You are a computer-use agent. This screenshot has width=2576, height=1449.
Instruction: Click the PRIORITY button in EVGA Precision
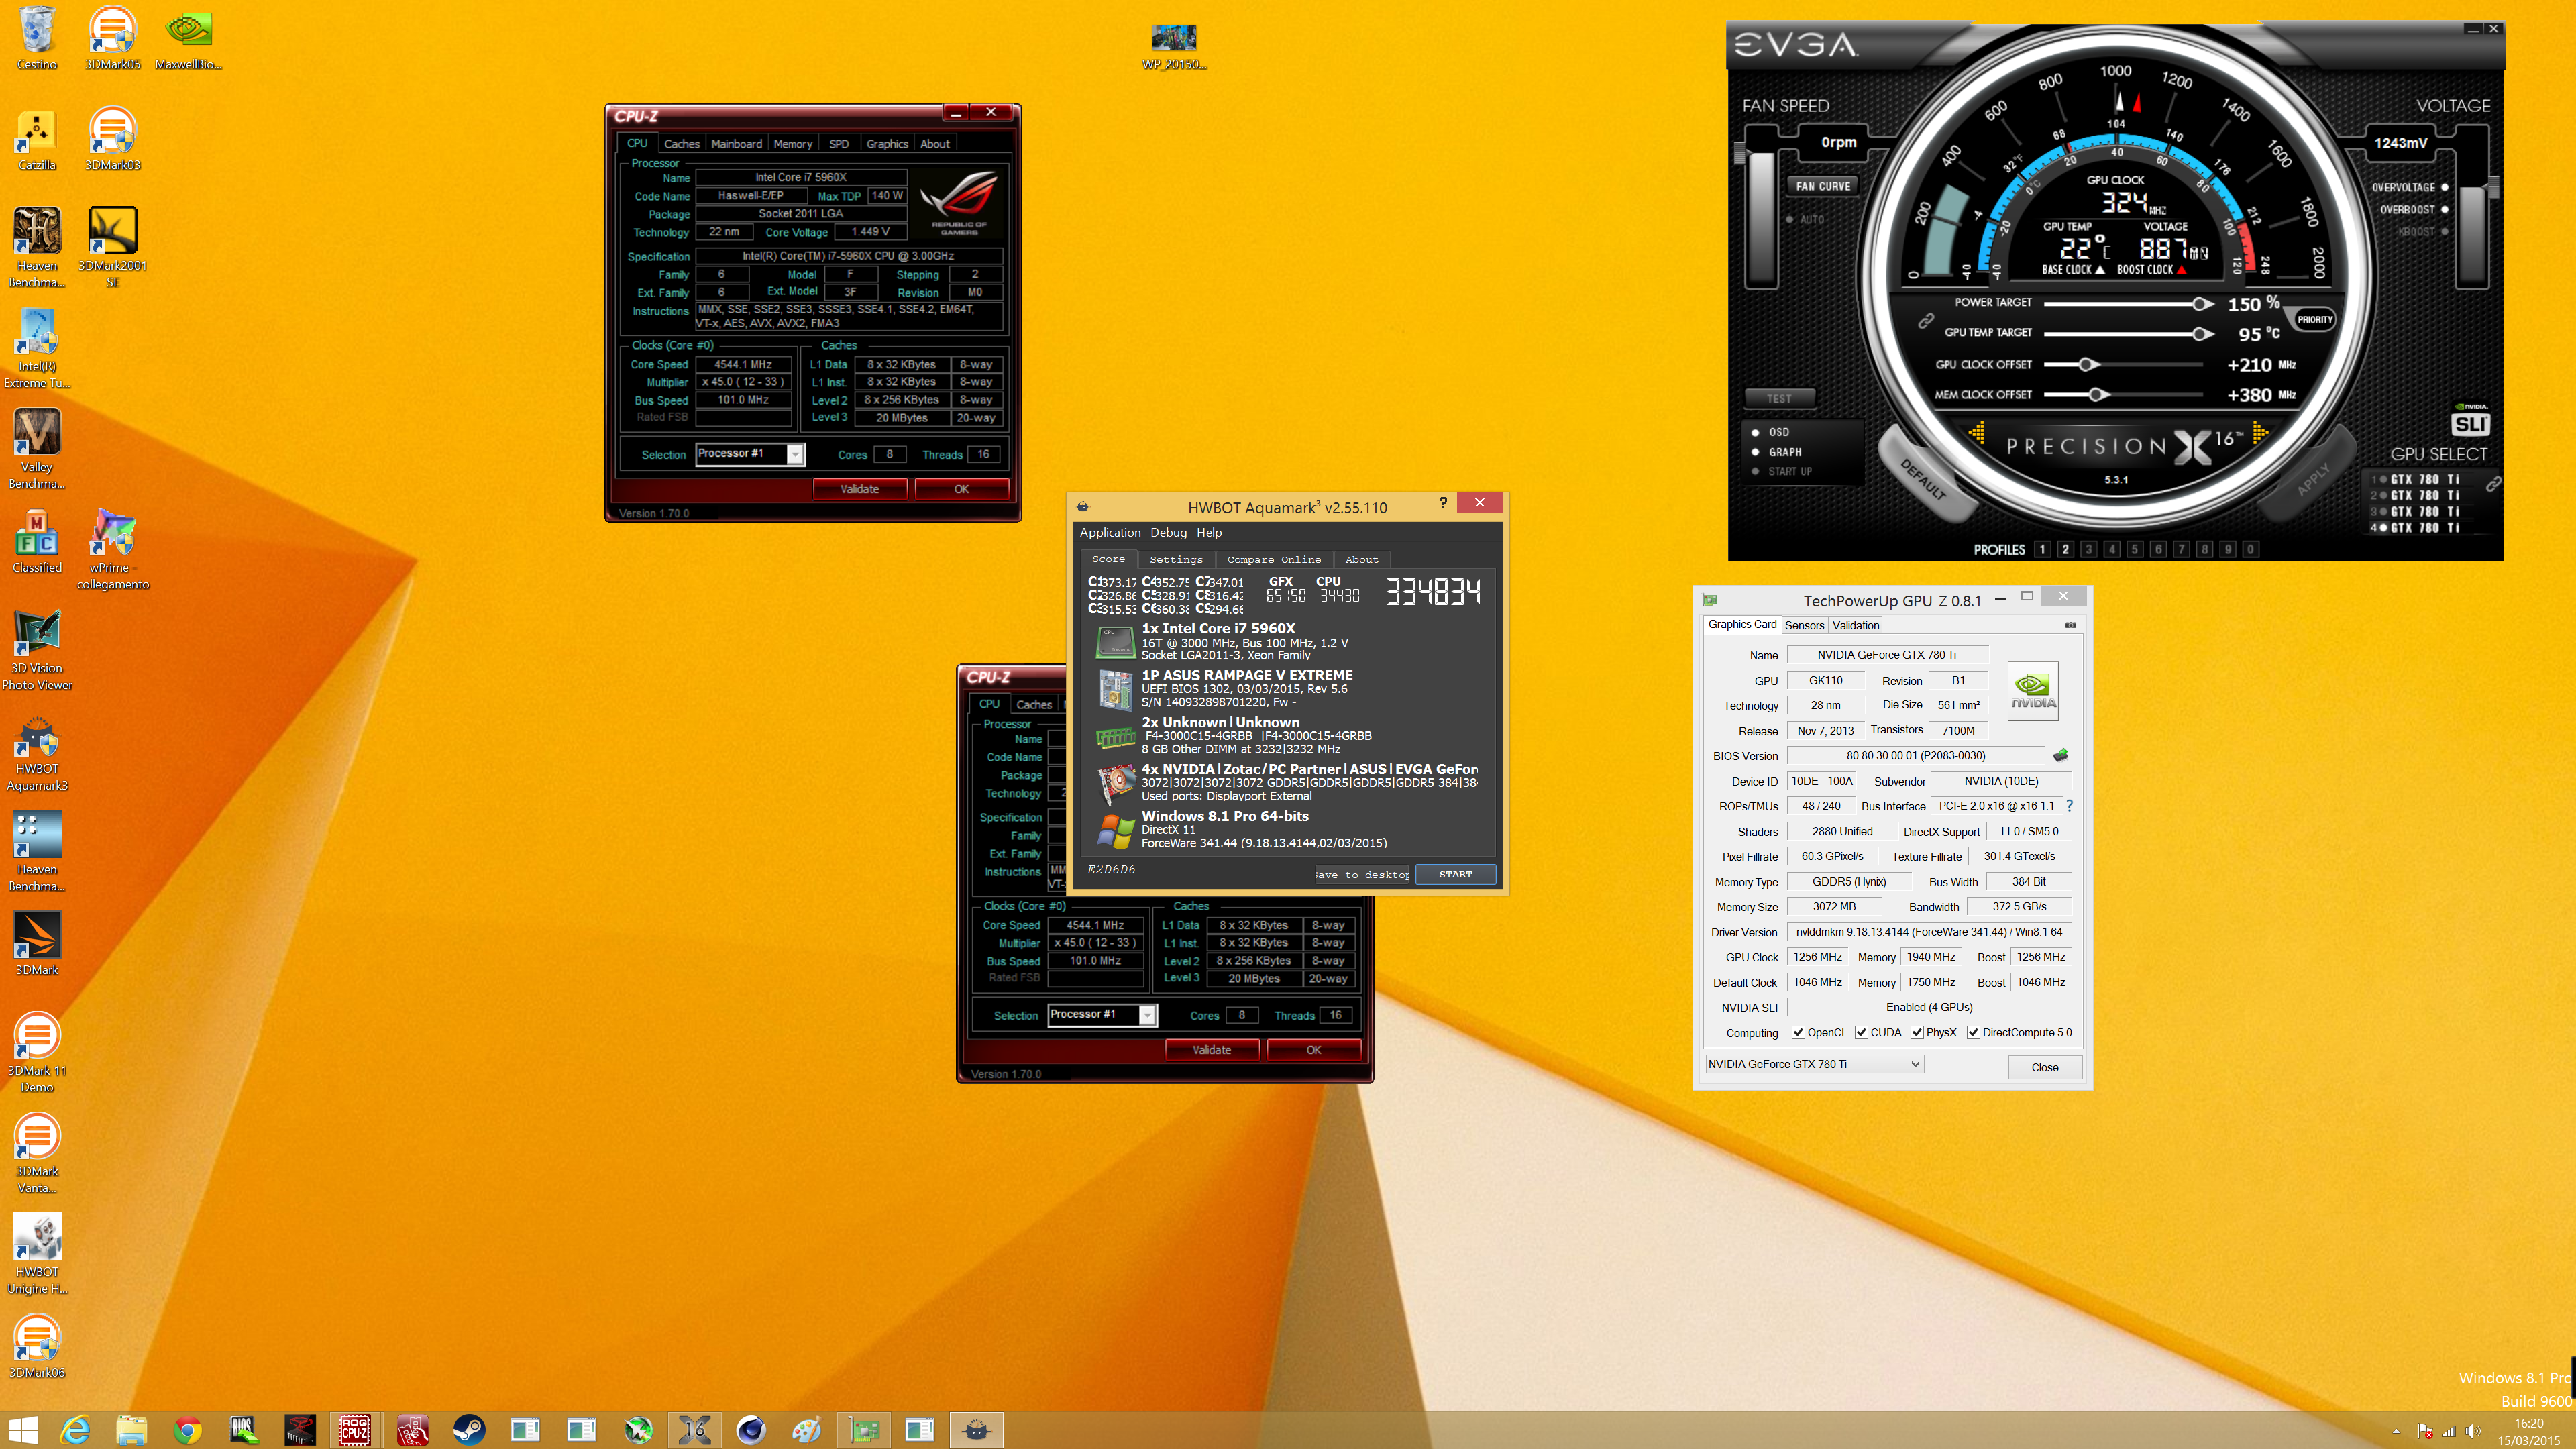tap(2314, 320)
